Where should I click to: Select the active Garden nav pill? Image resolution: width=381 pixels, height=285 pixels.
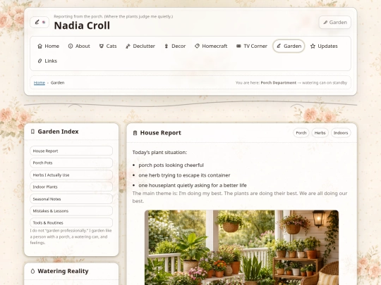(x=289, y=46)
